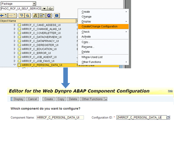Screen dimensions: 174x143
Task: Collapse the HRRCF_C_PERSONL_DATA_UI tree node
Action: (15, 65)
